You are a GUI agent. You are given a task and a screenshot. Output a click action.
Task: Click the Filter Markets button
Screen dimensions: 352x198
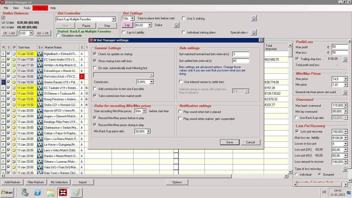tap(36, 182)
